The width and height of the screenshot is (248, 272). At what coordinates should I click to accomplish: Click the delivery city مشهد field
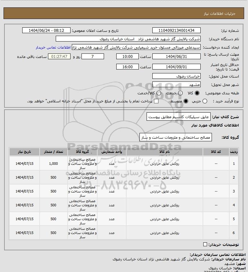[x=176, y=84]
